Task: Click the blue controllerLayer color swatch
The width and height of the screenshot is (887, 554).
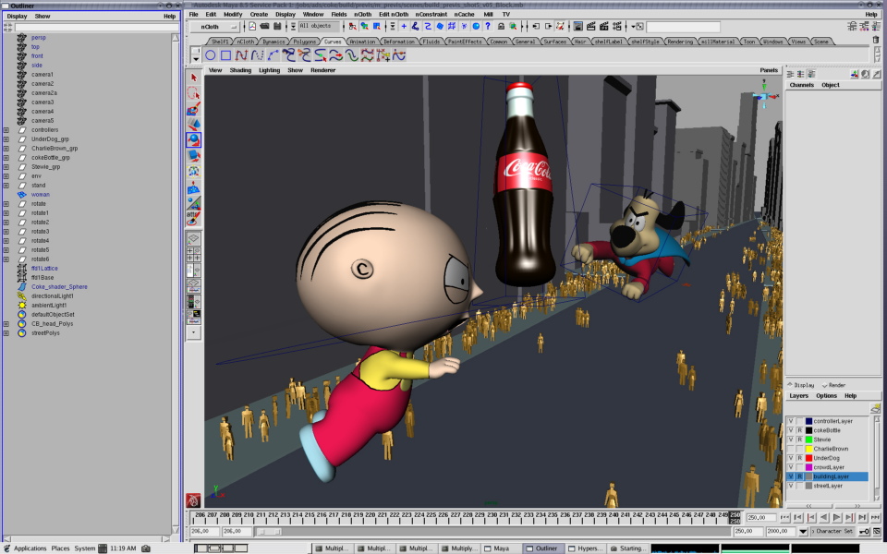Action: [x=809, y=421]
